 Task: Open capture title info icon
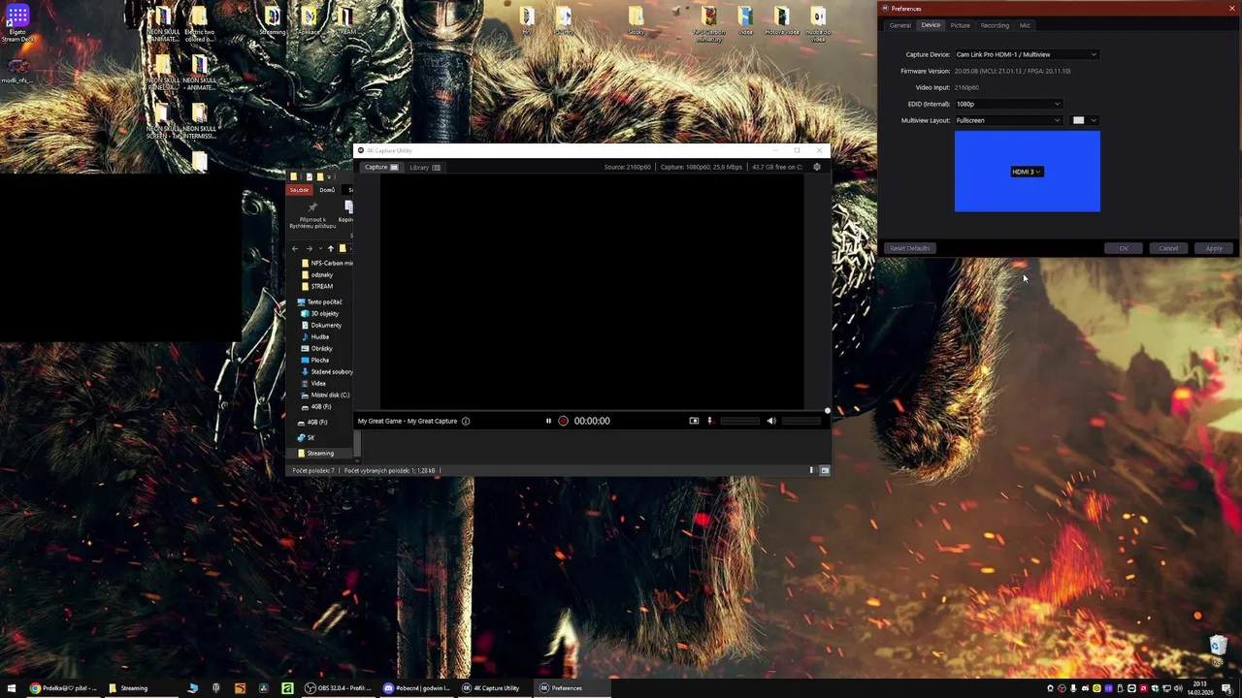coord(466,421)
